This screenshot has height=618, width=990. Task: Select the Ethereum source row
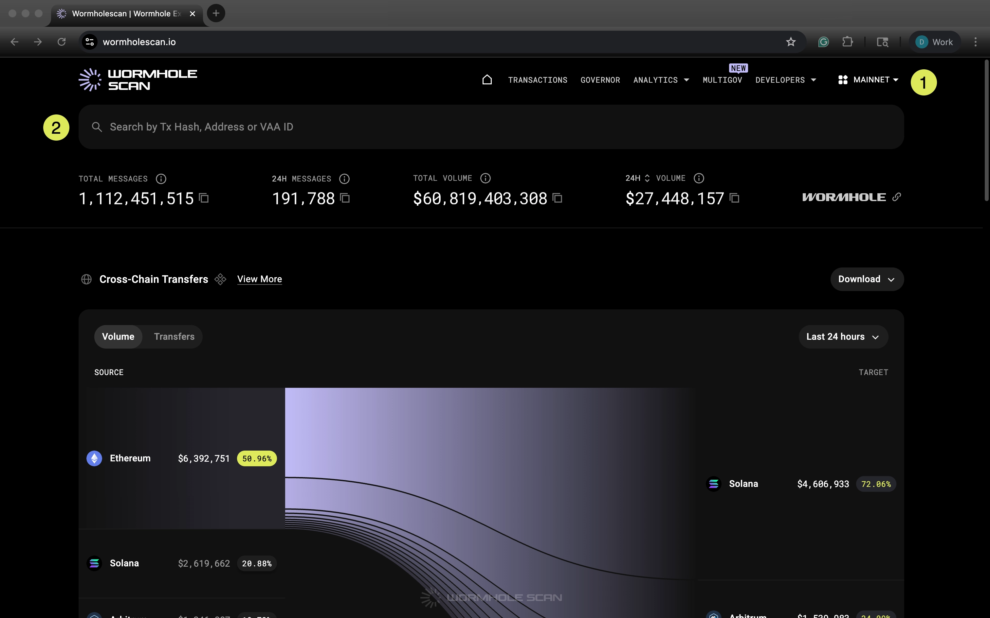[182, 458]
